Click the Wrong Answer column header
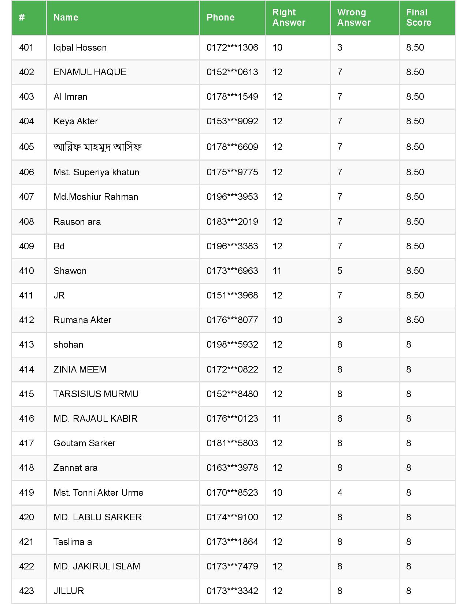Image resolution: width=467 pixels, height=605 pixels. point(353,18)
